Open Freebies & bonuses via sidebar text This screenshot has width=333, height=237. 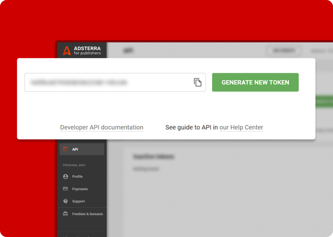[87, 214]
